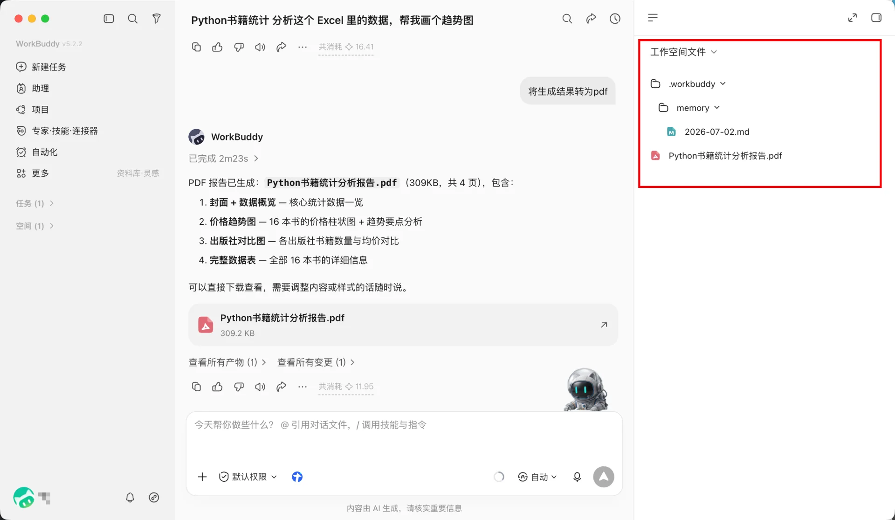Click the robot mascot image
Image resolution: width=895 pixels, height=520 pixels.
[586, 390]
